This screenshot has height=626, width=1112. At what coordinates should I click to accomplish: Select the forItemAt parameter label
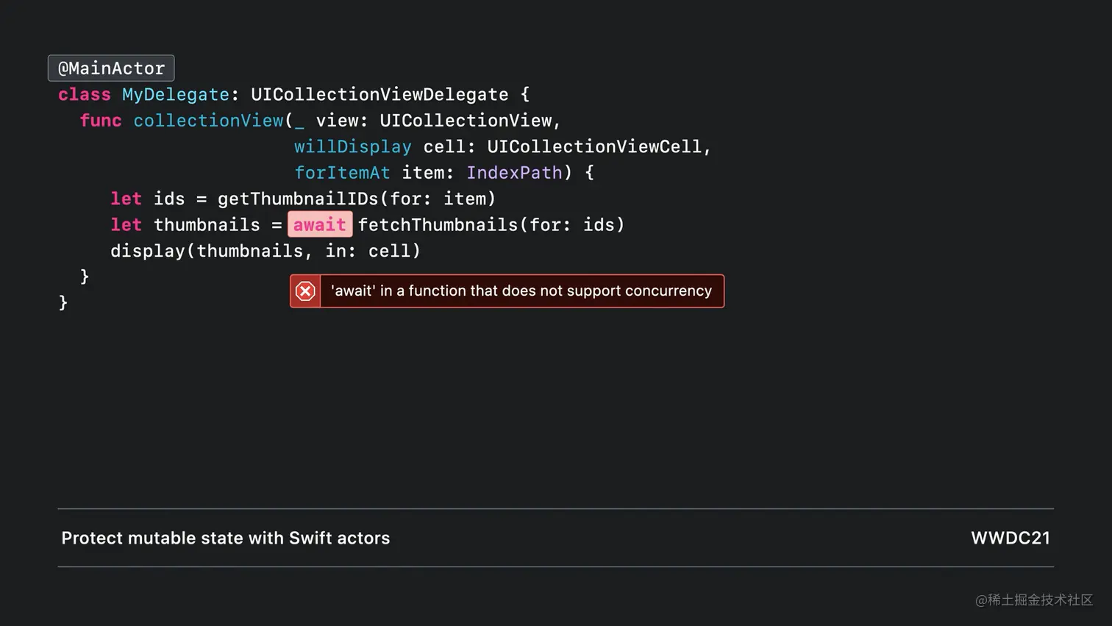pos(343,172)
